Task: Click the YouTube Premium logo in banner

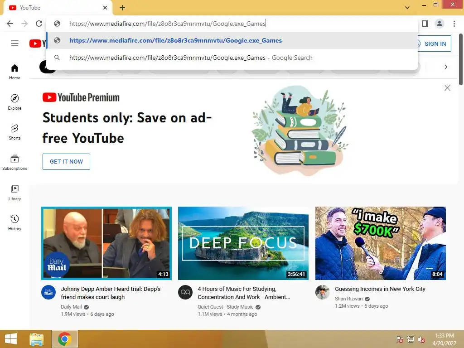Action: (x=81, y=97)
